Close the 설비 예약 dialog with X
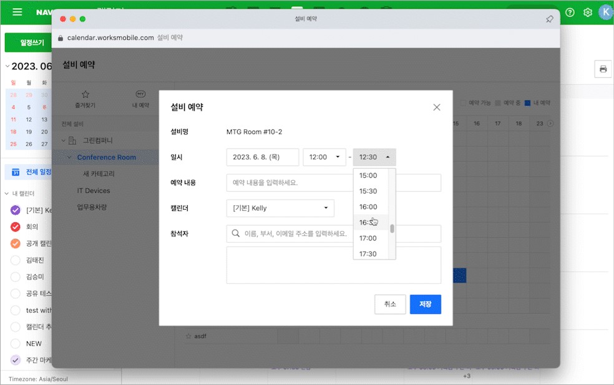Image resolution: width=614 pixels, height=385 pixels. (437, 107)
